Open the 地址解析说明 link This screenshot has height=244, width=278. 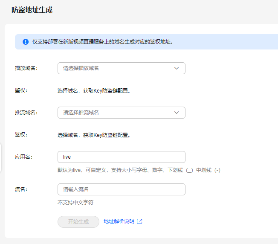119,221
